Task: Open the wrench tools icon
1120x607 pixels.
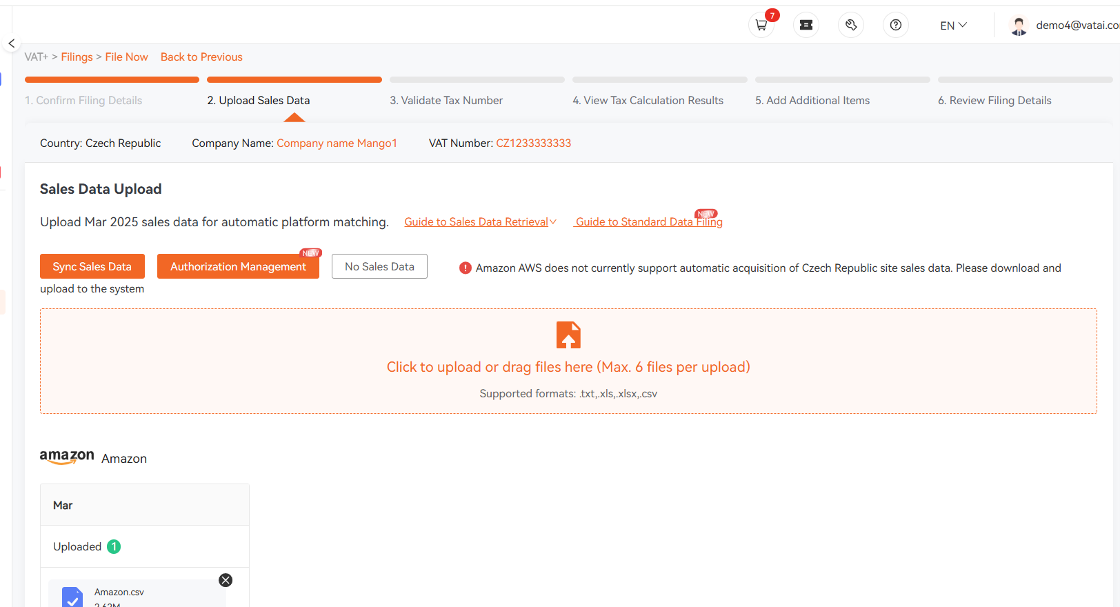Action: (851, 26)
